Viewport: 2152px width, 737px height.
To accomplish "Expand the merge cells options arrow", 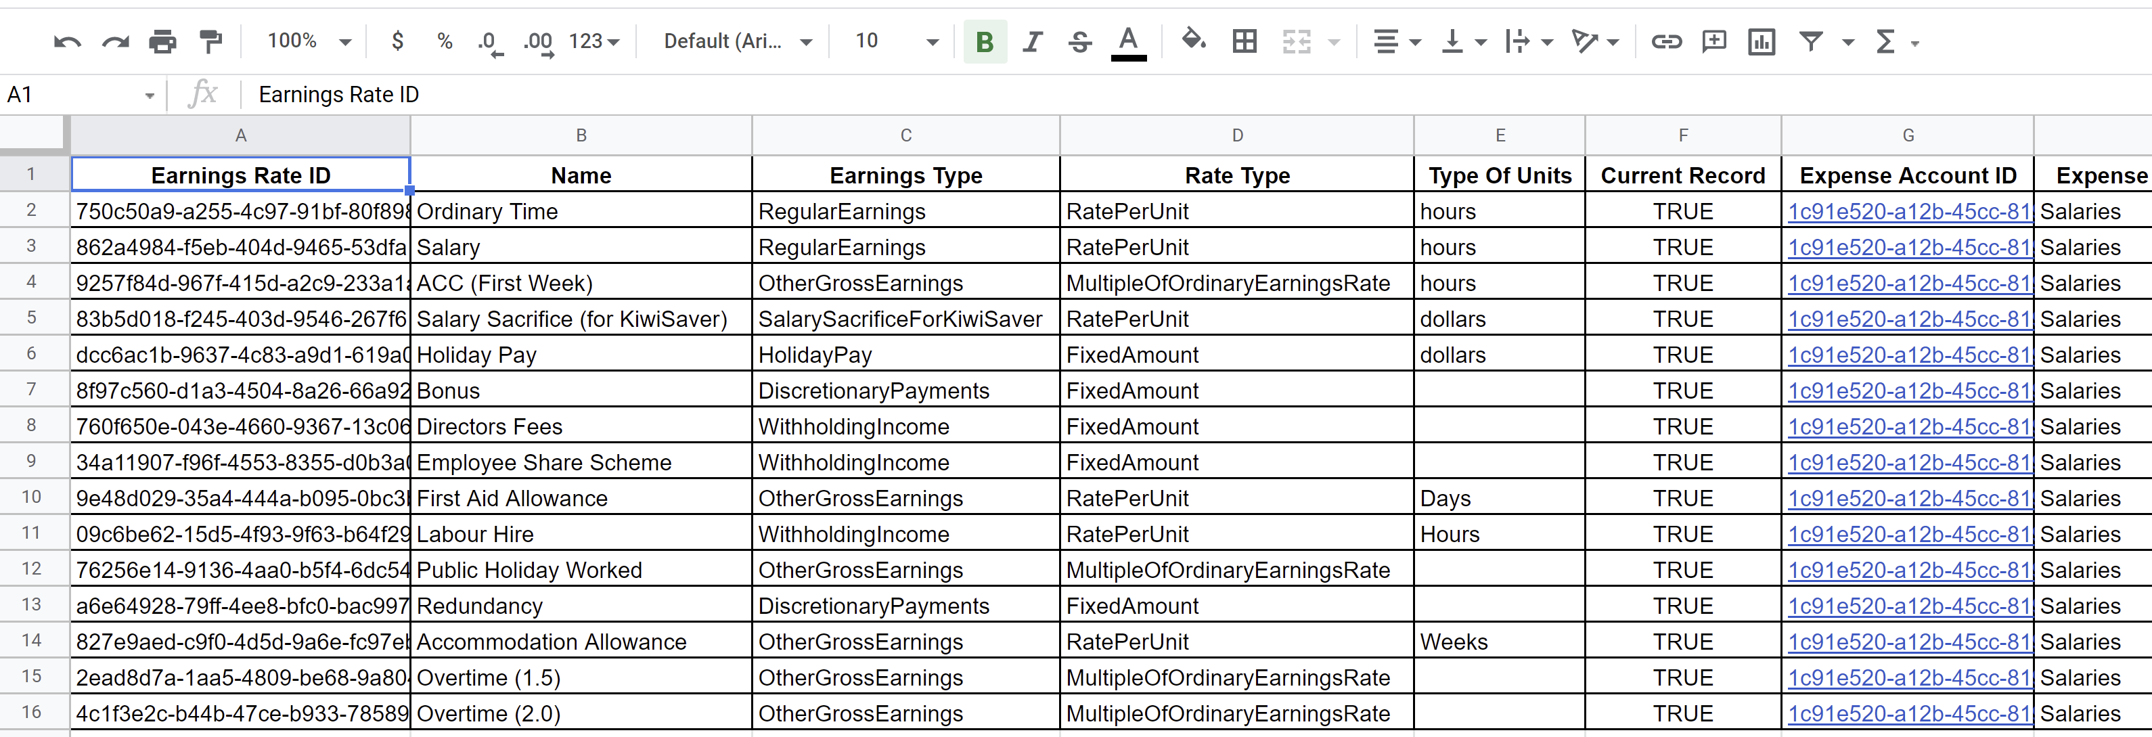I will [1334, 42].
